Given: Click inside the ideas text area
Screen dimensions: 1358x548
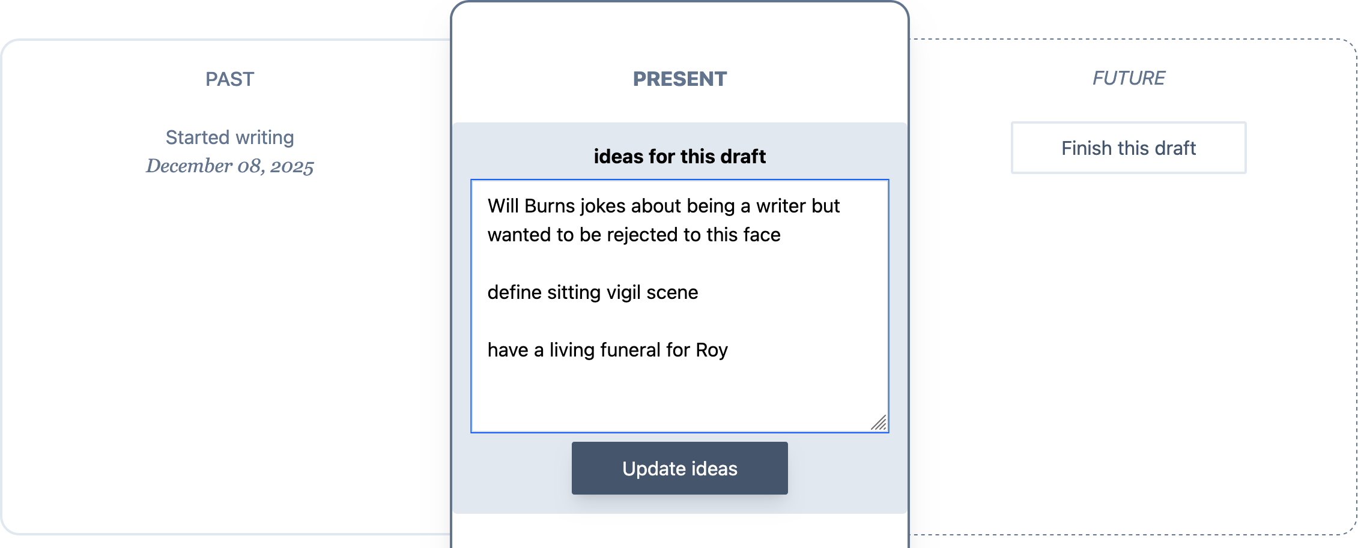Looking at the screenshot, I should 679,390.
